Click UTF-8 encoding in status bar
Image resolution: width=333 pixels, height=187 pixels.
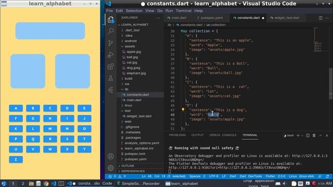[213, 177]
